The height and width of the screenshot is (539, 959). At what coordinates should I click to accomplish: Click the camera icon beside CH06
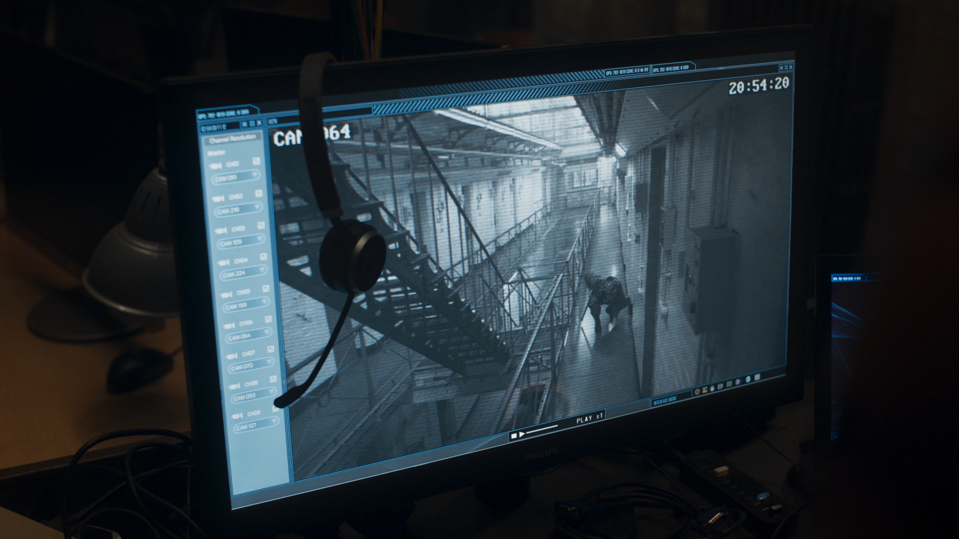click(x=230, y=325)
